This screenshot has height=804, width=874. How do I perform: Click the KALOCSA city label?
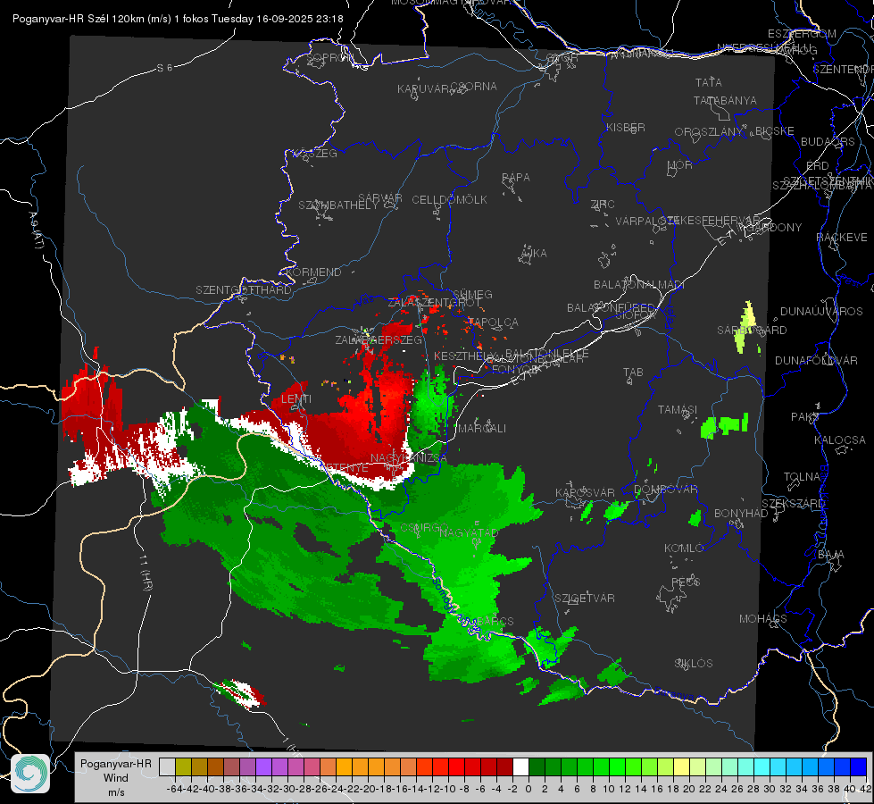840,440
